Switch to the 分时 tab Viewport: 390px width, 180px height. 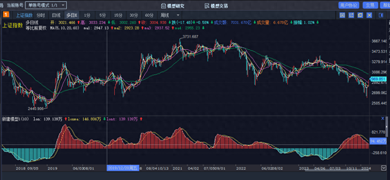pos(40,15)
